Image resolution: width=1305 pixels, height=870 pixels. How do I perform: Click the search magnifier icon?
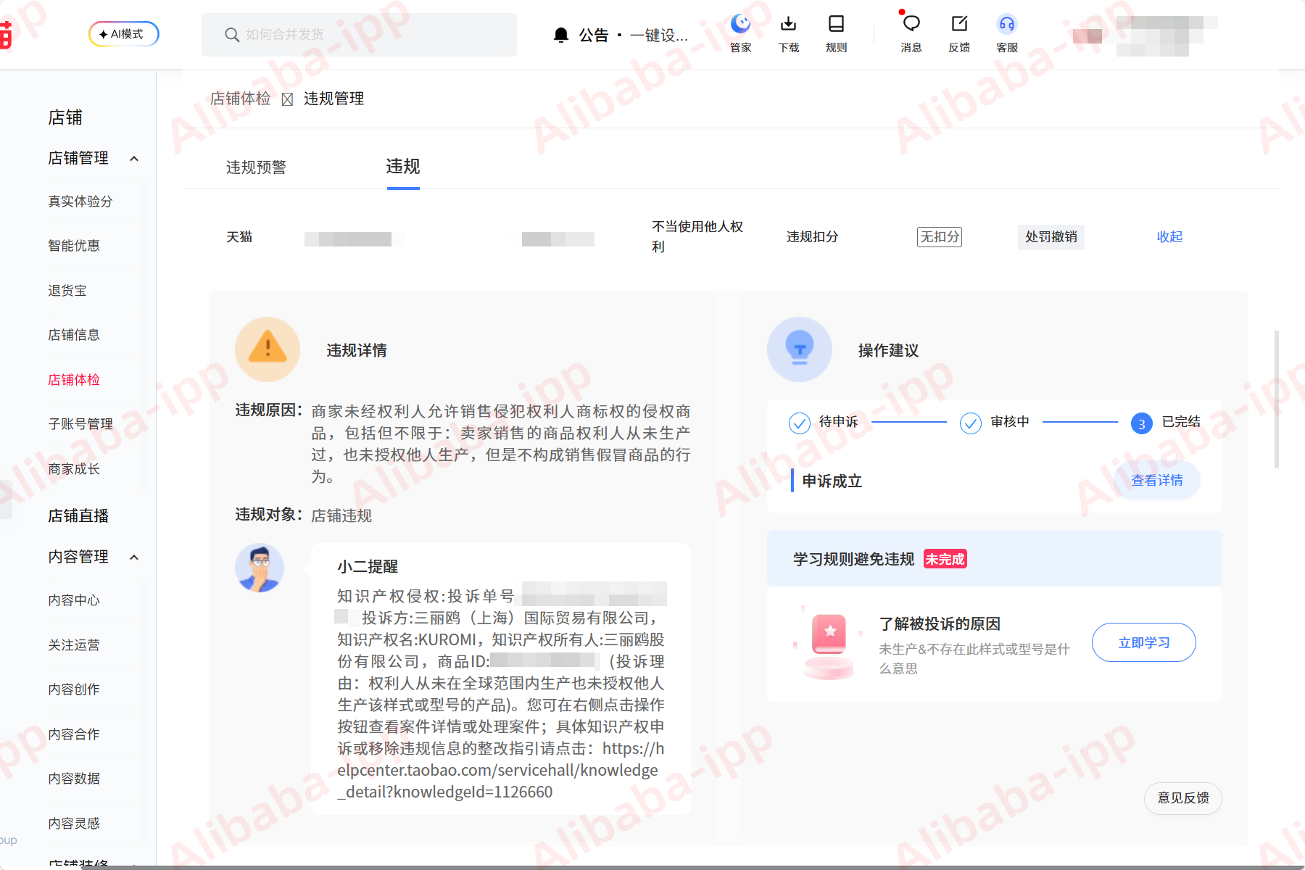point(232,35)
